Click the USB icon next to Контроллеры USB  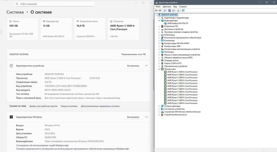[162, 46]
